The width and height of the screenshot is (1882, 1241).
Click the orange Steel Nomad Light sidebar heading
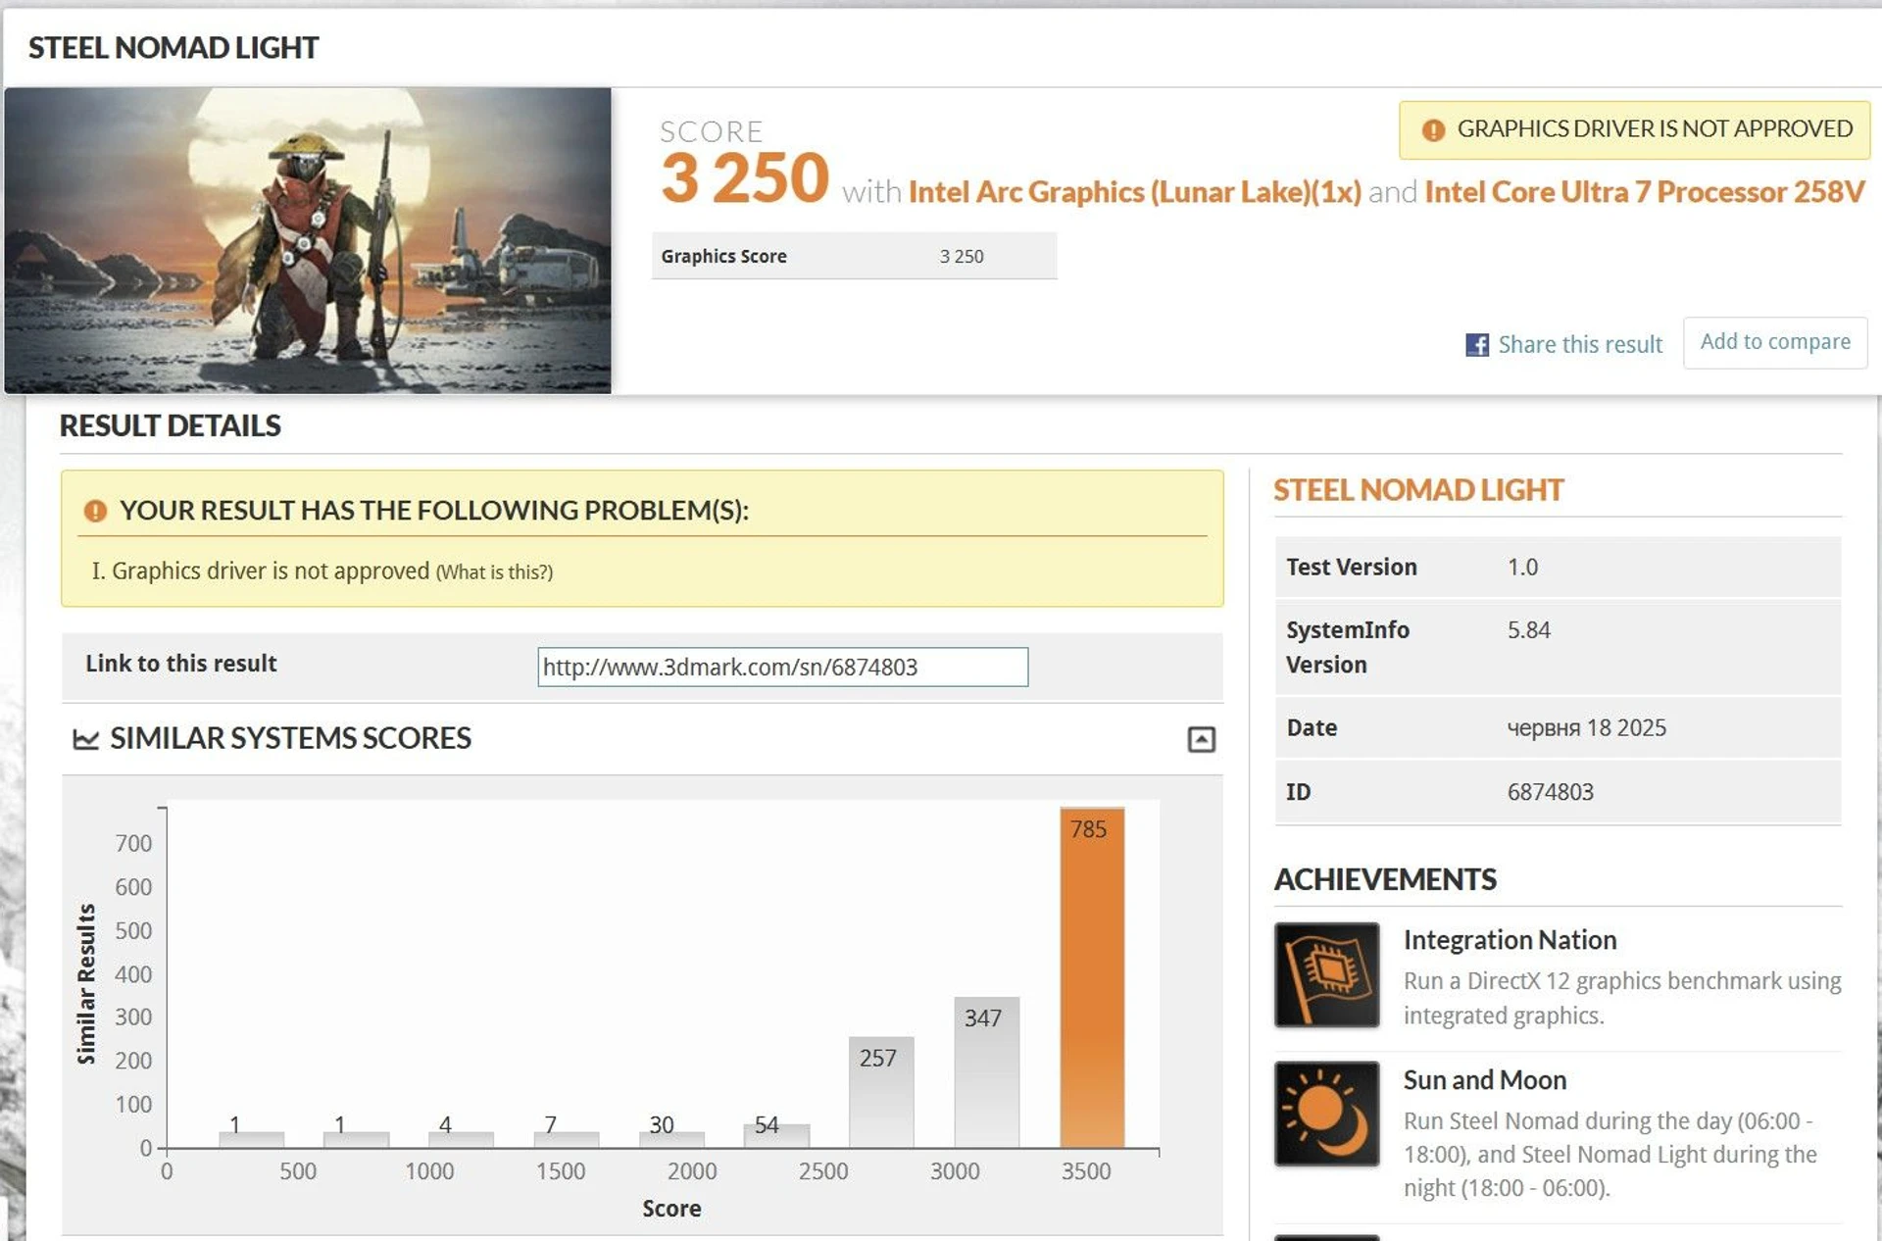[x=1418, y=490]
